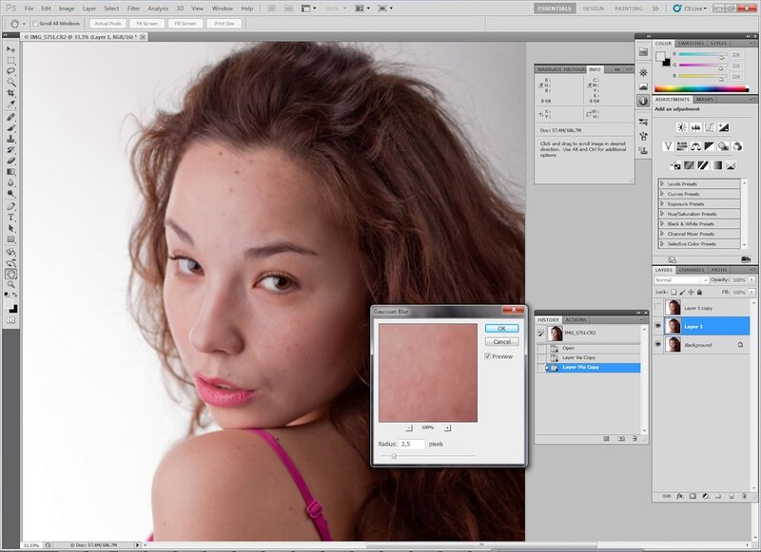
Task: Click the Eyedropper tool
Action: coord(11,105)
